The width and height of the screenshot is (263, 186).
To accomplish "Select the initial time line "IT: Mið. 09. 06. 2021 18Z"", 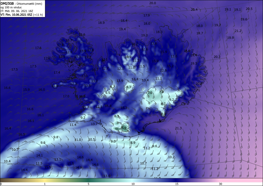I will [17, 11].
